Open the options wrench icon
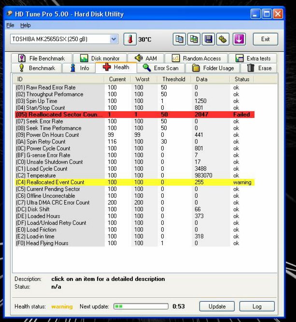The image size is (296, 322). [223, 39]
